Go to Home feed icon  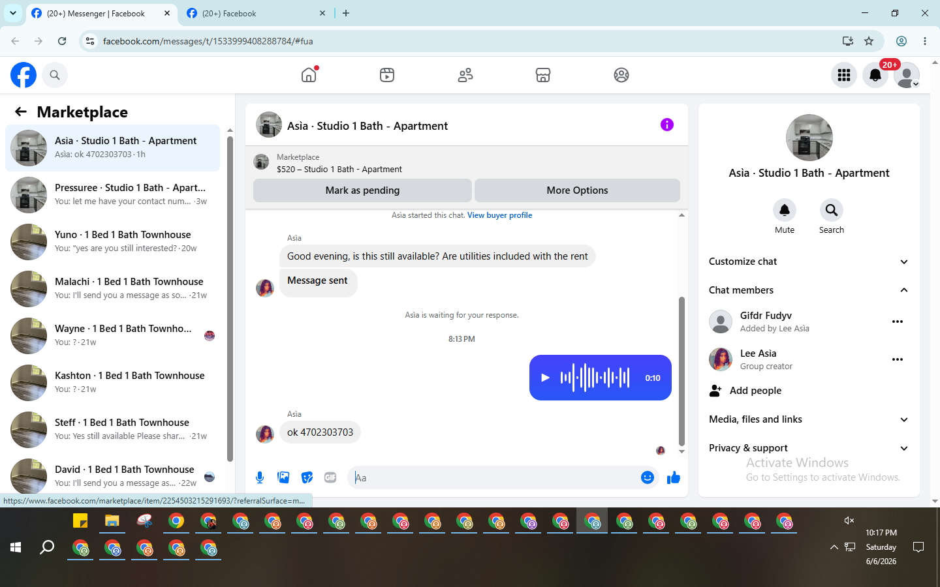pos(309,75)
